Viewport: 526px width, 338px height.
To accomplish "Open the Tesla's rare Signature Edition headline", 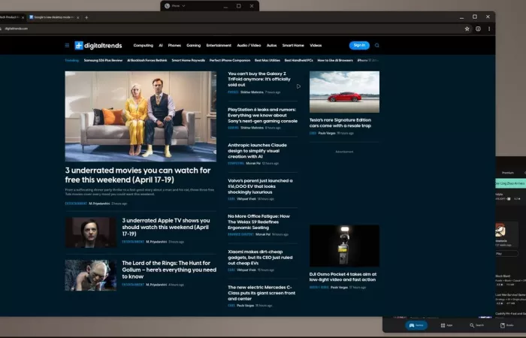I will pos(340,122).
